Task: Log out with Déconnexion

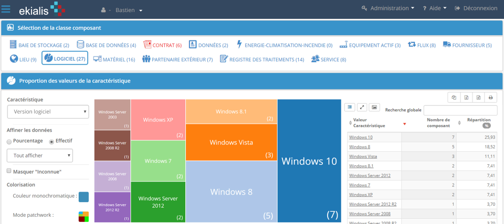Action: click(476, 8)
